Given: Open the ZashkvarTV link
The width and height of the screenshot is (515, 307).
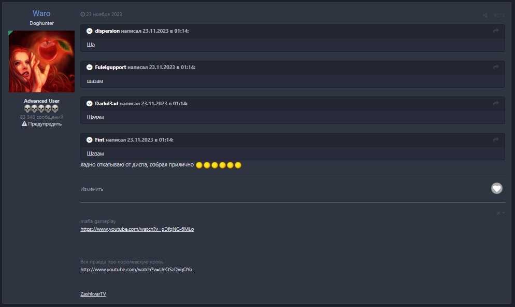Looking at the screenshot, I should pyautogui.click(x=93, y=294).
